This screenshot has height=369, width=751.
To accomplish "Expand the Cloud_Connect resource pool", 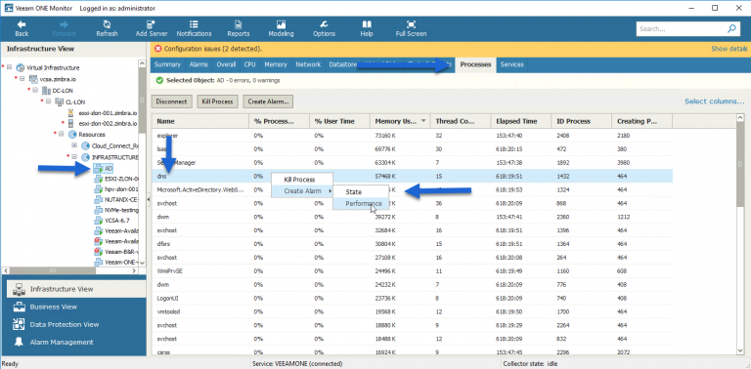I will [74, 145].
